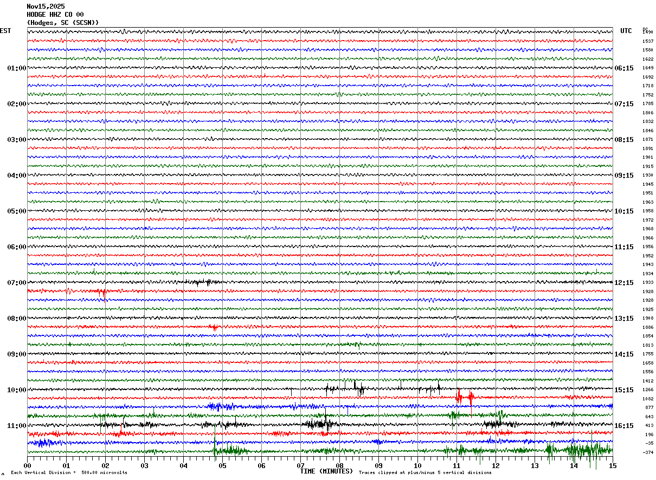Click the DC offset value 1082
The width and height of the screenshot is (656, 480).
(x=648, y=399)
